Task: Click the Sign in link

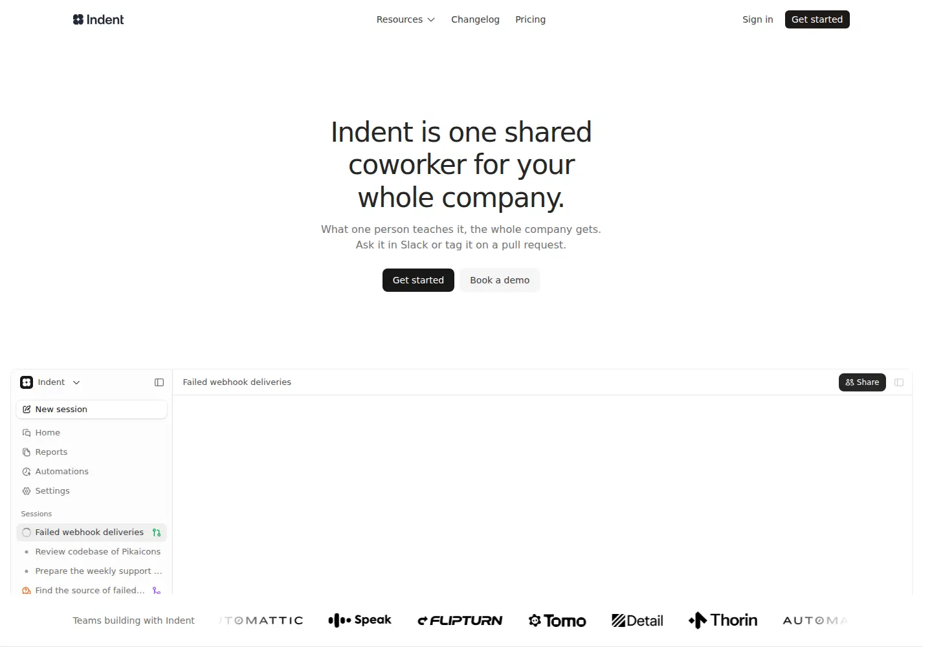Action: [758, 19]
